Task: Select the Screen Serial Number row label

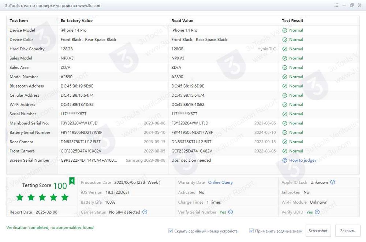Action: tap(30, 160)
